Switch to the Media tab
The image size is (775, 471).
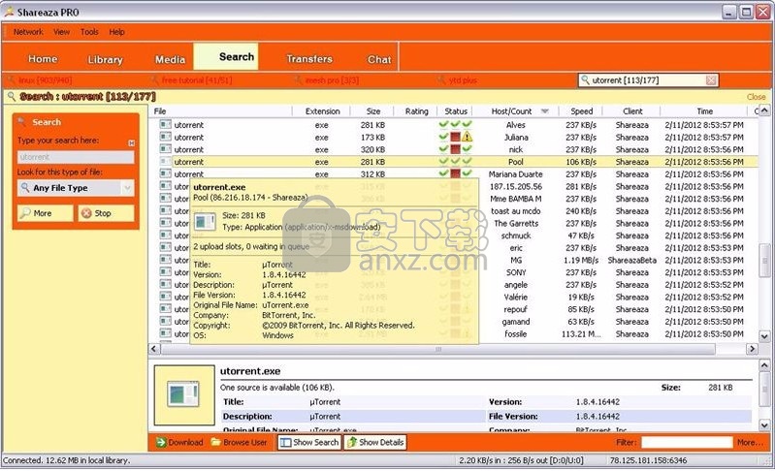[x=170, y=59]
